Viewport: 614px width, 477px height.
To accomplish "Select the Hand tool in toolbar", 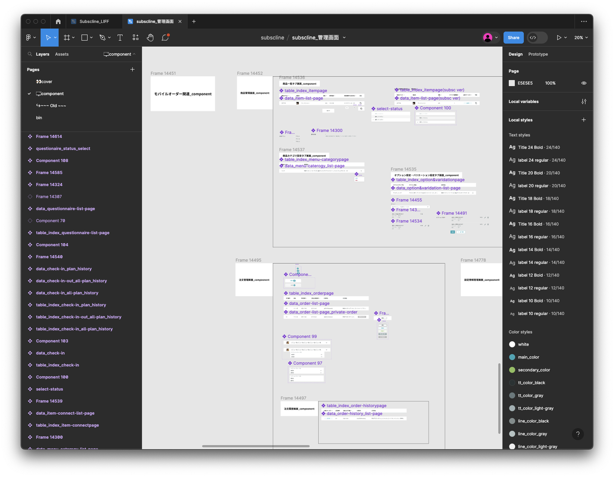I will coord(150,38).
